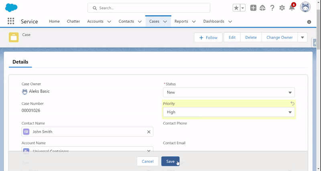Expand the Reports tab dropdown chevron
321x171 pixels.
pyautogui.click(x=194, y=22)
